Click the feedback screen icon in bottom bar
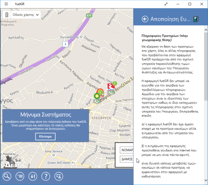 pyautogui.click(x=59, y=176)
